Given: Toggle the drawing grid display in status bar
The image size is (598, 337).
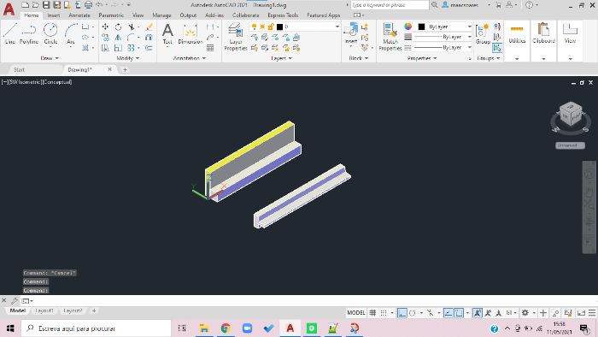Looking at the screenshot, I should click(372, 313).
